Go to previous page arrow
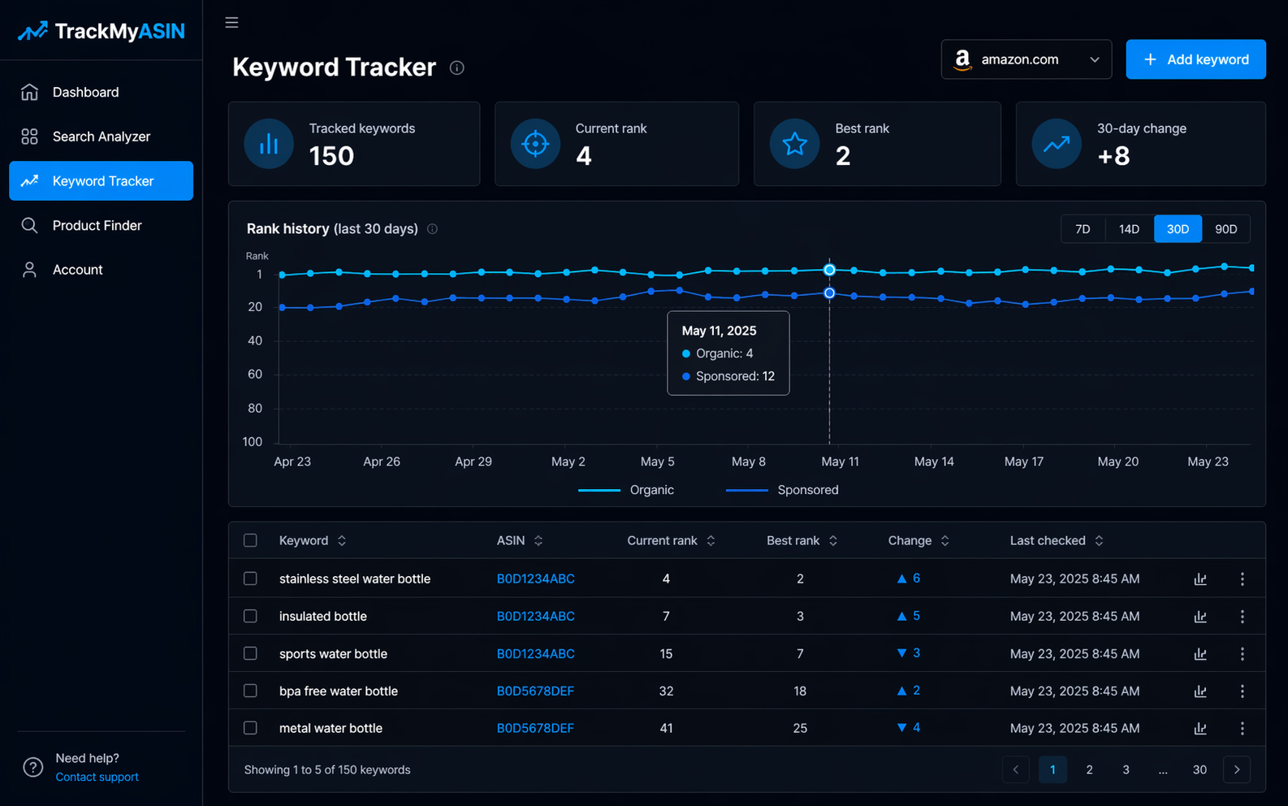This screenshot has width=1288, height=806. click(1016, 769)
